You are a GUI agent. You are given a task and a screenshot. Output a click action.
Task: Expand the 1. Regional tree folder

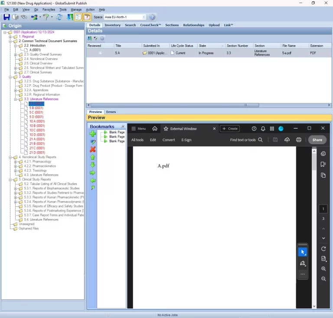10,37
